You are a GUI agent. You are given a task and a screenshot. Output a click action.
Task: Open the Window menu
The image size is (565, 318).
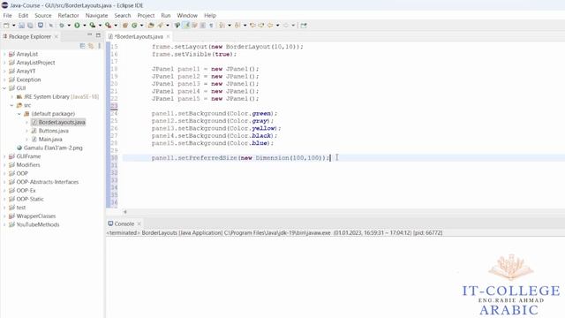tap(187, 16)
